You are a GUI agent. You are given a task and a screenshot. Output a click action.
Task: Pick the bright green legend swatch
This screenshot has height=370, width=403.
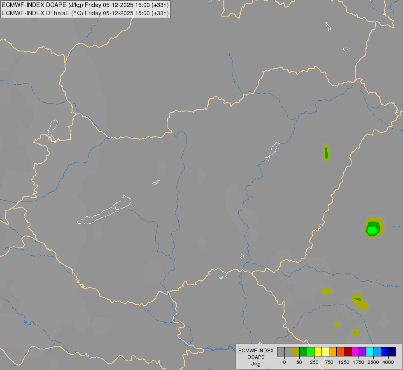[311, 352]
